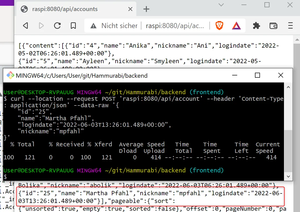The image size is (300, 212).
Task: Close the MINGW64 terminal window
Action: 281,75
